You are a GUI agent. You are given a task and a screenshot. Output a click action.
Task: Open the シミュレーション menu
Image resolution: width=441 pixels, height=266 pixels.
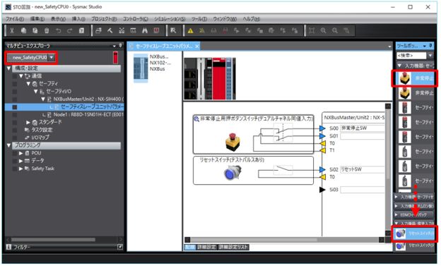click(170, 19)
